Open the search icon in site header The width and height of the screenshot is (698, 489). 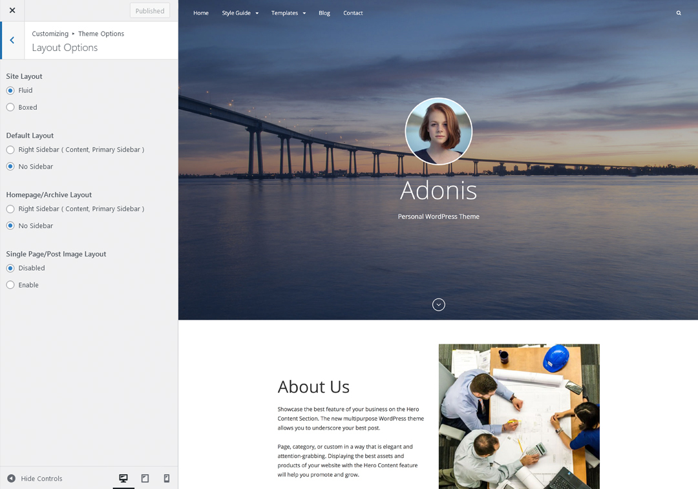coord(679,13)
